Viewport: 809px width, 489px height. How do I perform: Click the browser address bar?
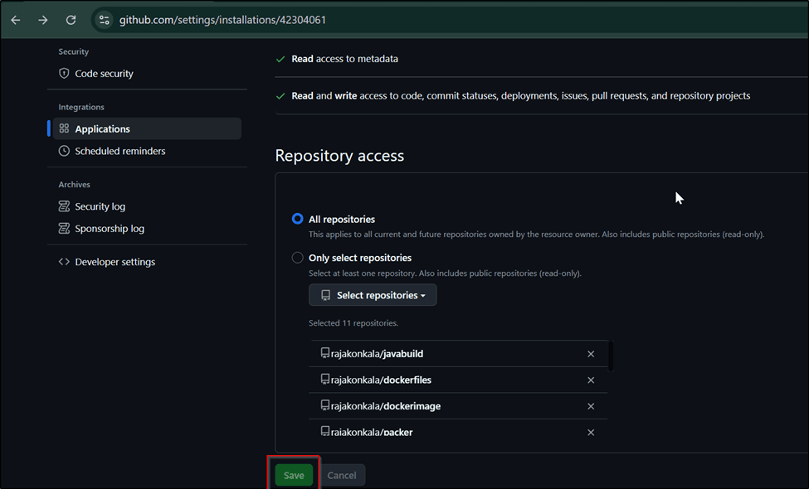[x=207, y=19]
